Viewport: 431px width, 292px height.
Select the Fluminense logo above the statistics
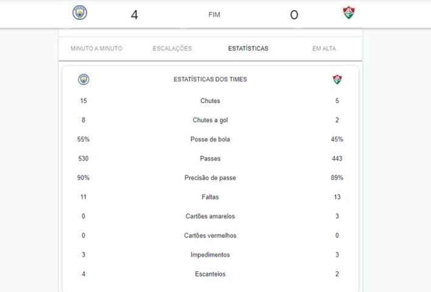337,79
